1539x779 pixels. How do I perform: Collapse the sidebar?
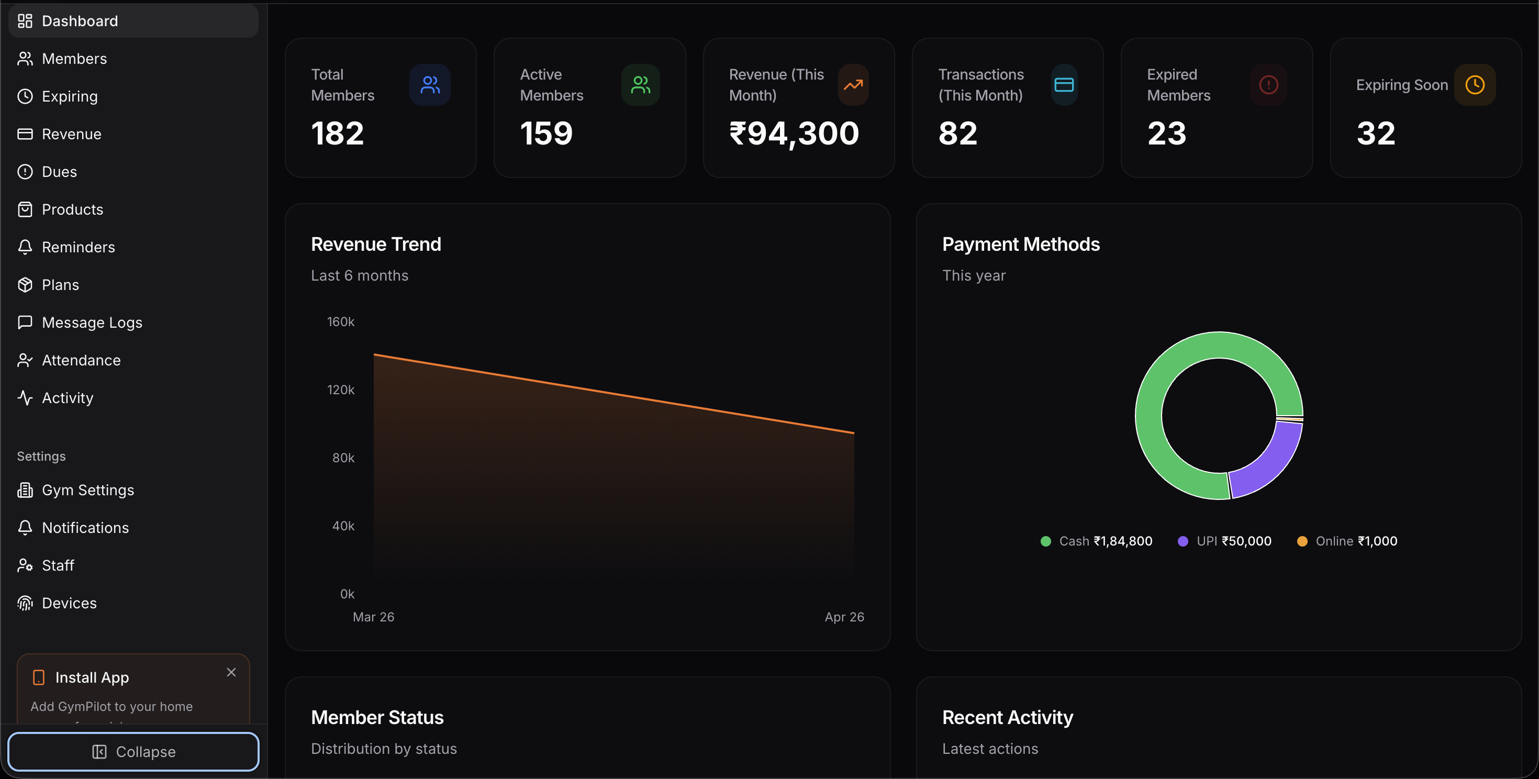pos(133,752)
